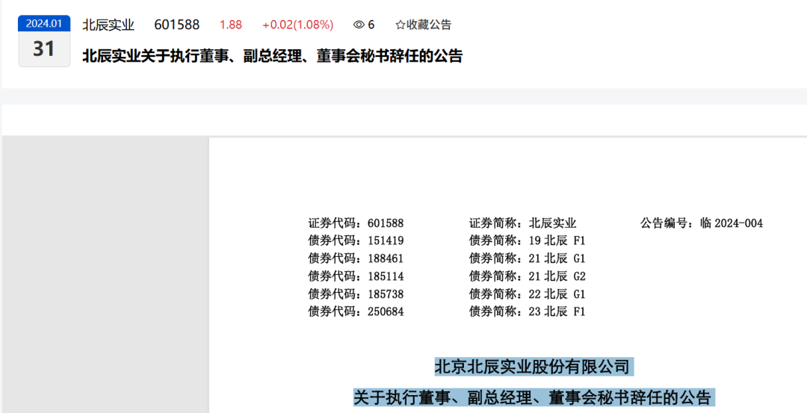
Task: Click 债券简称：21 北辰 G1
Action: [528, 258]
